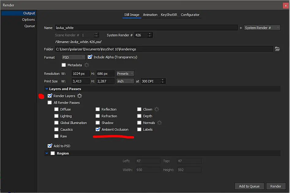Click the Render button
Screen dimensions: 290x193
click(x=276, y=186)
